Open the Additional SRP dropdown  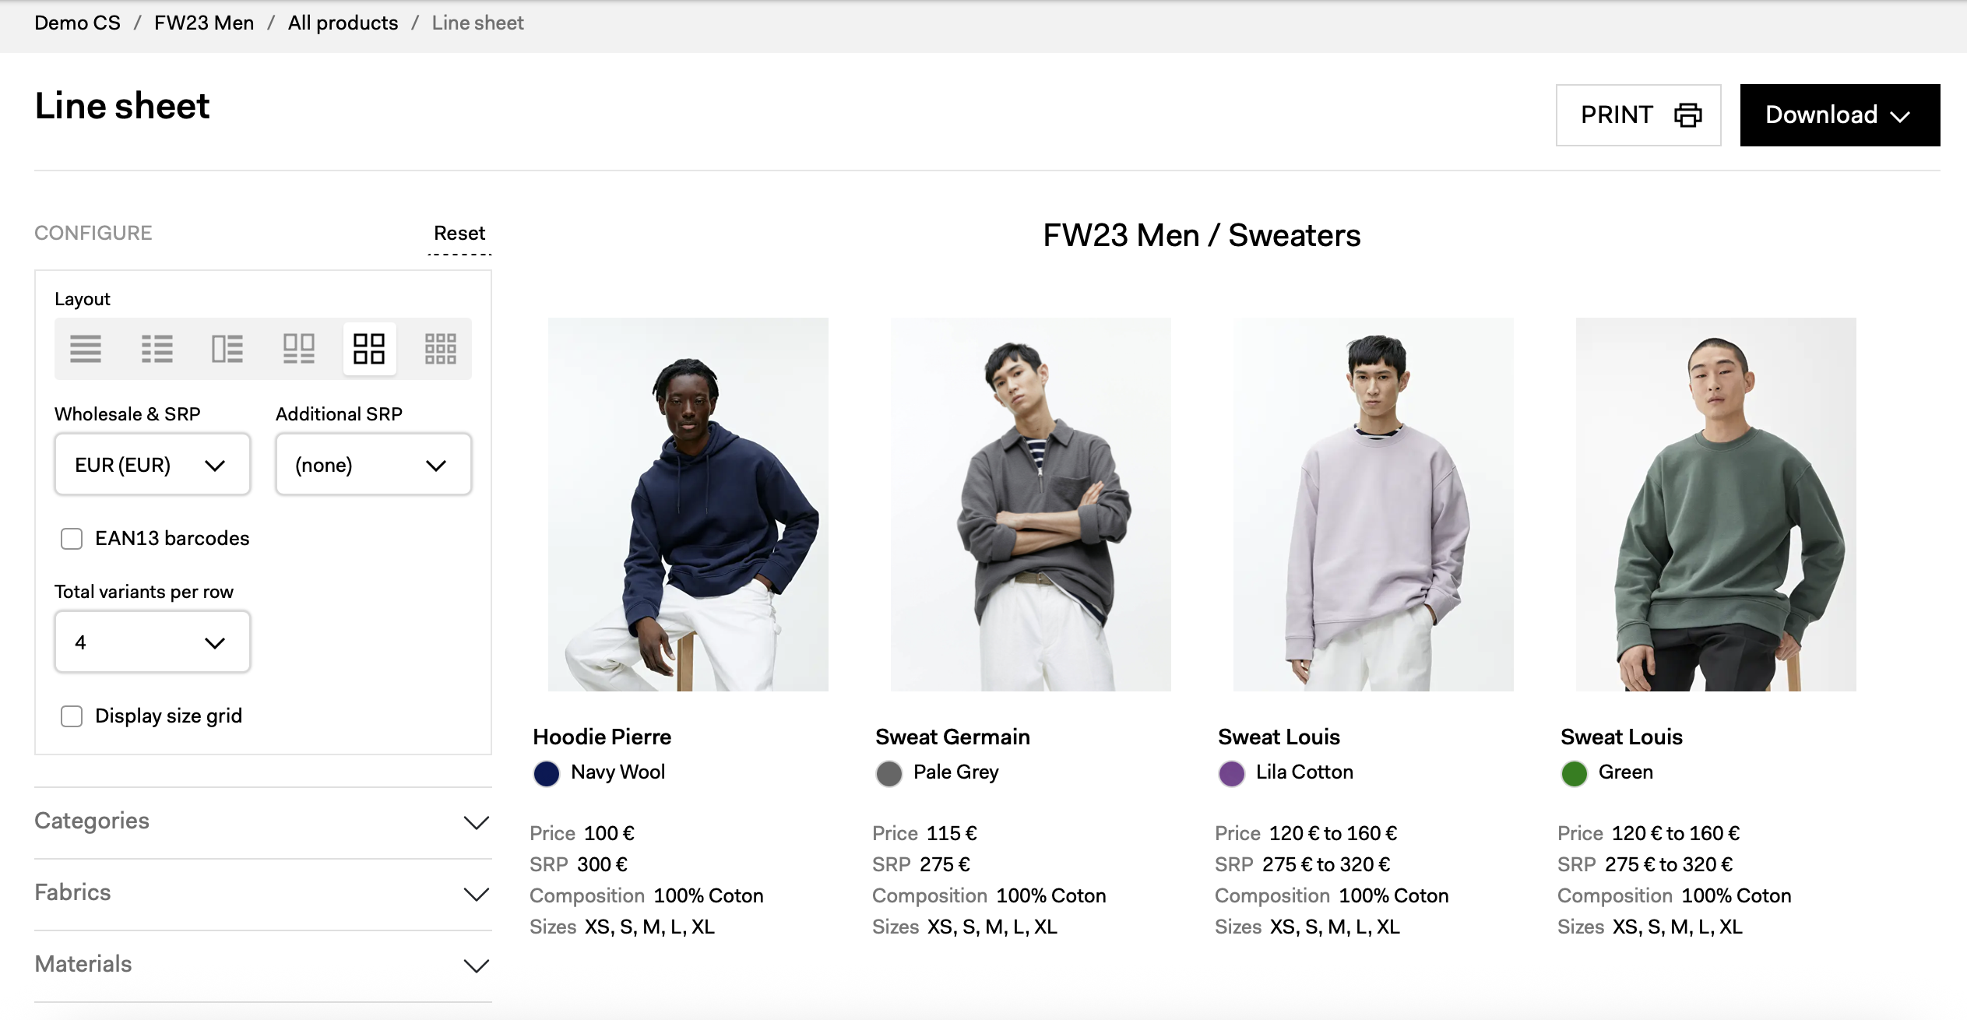(x=373, y=465)
